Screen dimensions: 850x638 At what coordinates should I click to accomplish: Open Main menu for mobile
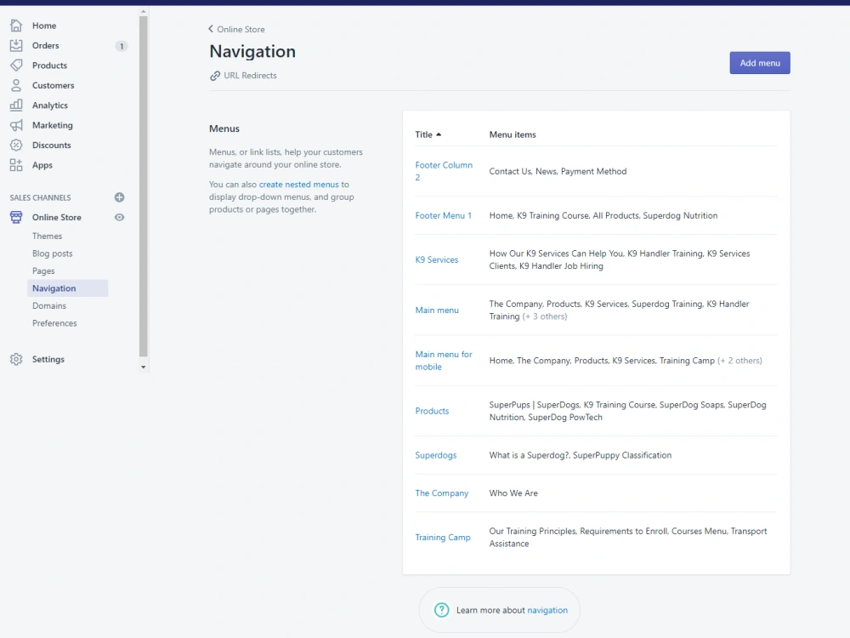[x=444, y=360]
